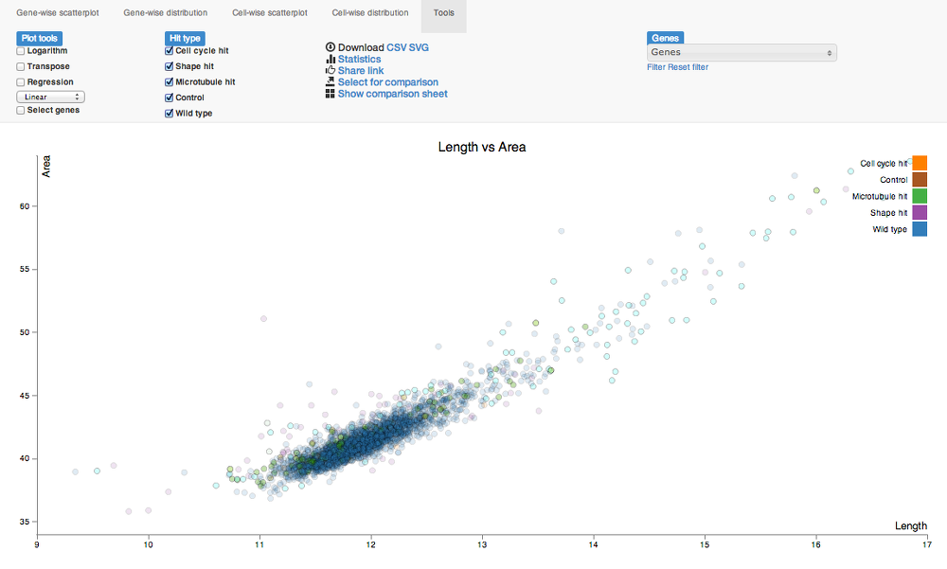Click the Reset filter link
947x569 pixels.
(x=688, y=67)
